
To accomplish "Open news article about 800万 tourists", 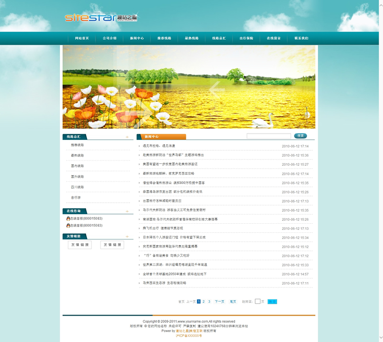I will (x=174, y=183).
